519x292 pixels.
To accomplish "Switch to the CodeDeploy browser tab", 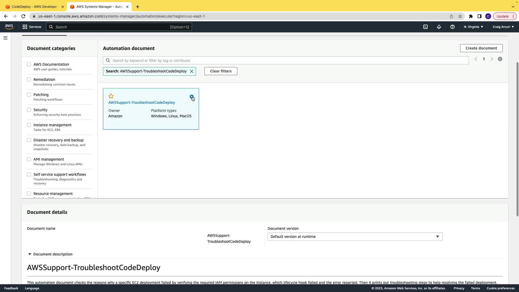I will tap(34, 6).
